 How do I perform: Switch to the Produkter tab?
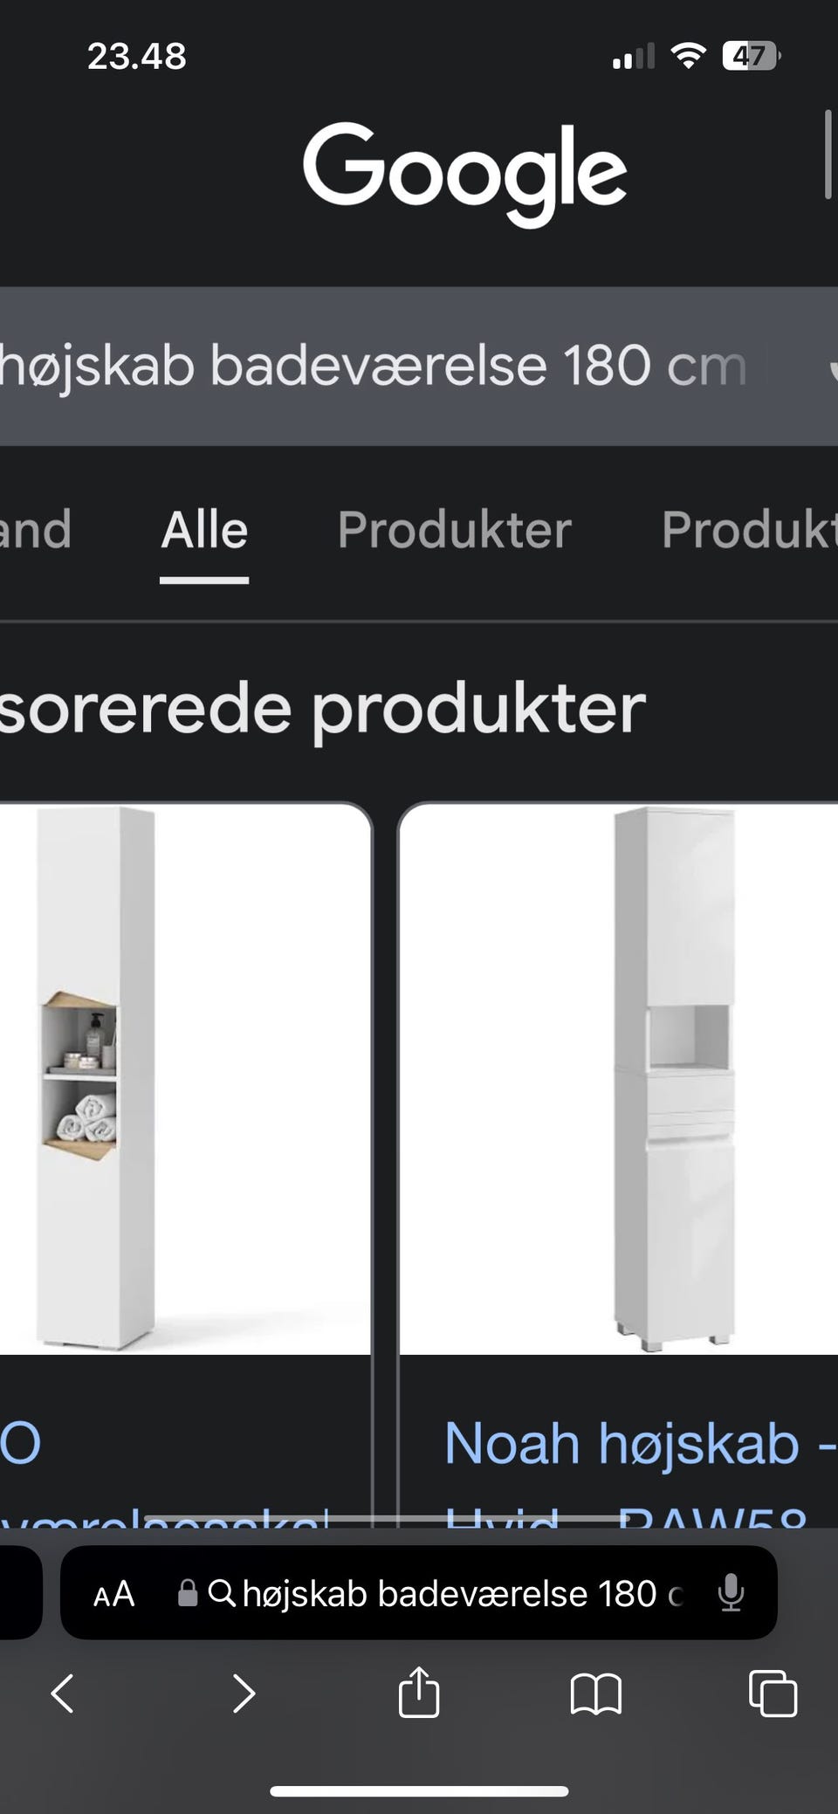pos(454,530)
